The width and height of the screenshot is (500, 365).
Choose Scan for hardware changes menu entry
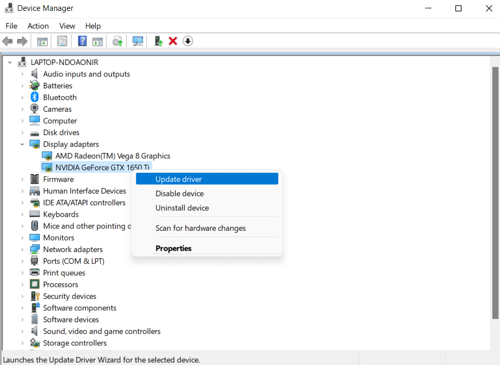pyautogui.click(x=207, y=228)
